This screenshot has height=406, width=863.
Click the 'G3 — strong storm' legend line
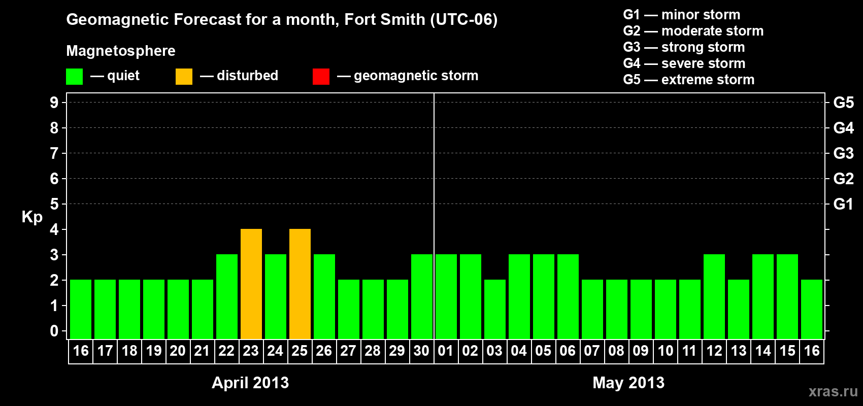684,47
